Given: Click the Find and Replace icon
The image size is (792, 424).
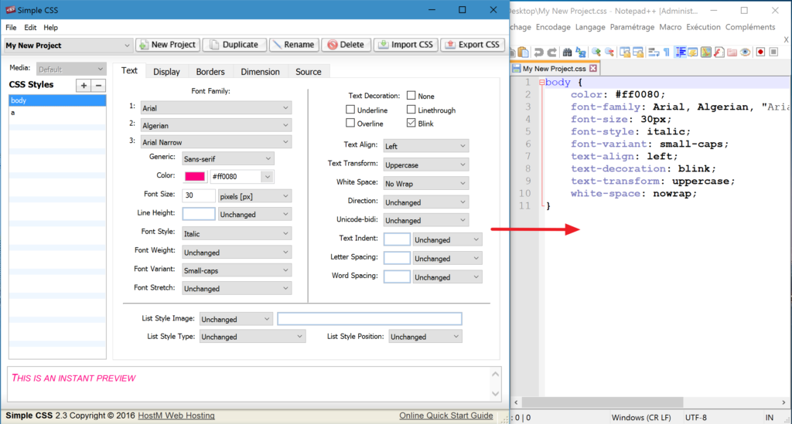Looking at the screenshot, I should click(x=581, y=52).
